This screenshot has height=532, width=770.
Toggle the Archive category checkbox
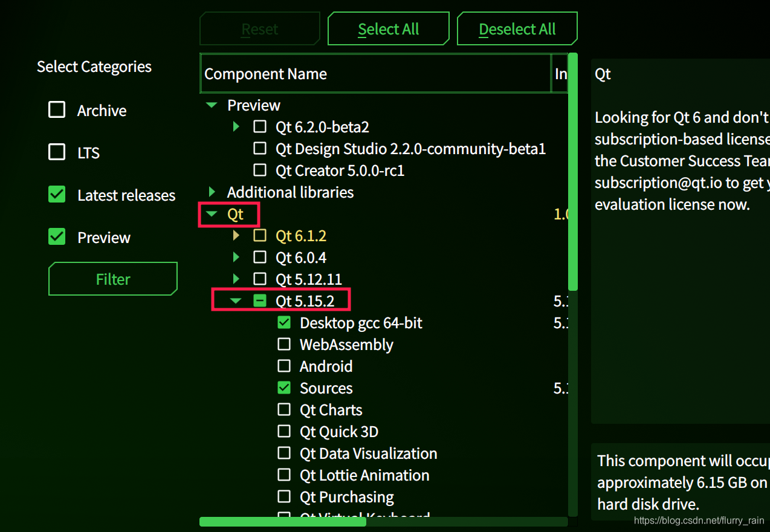57,109
